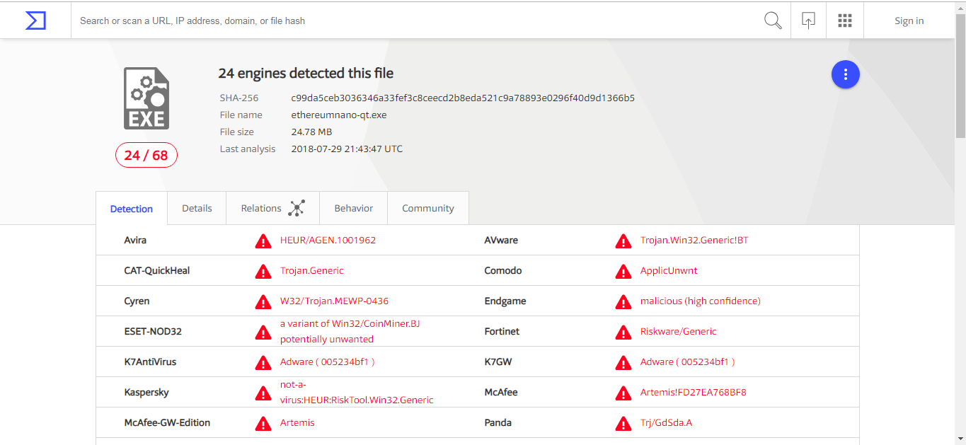Screen dimensions: 966x445
Task: Open the Details tab
Action: [x=197, y=208]
